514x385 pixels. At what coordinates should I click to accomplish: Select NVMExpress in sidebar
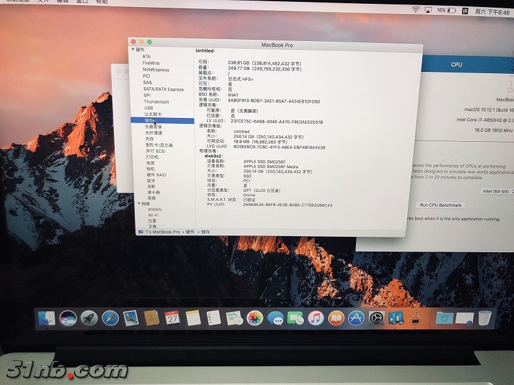coord(155,70)
